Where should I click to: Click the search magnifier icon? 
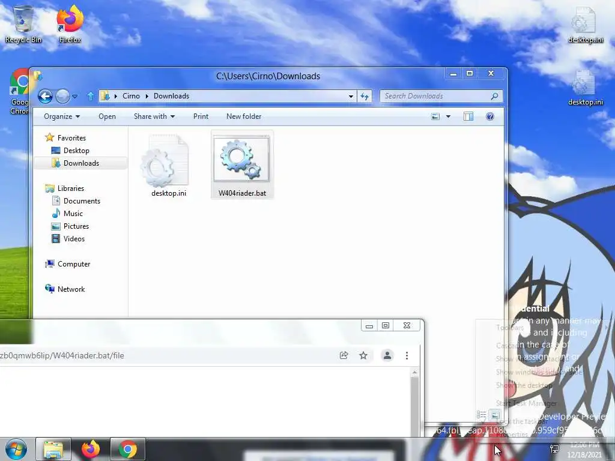pos(495,96)
